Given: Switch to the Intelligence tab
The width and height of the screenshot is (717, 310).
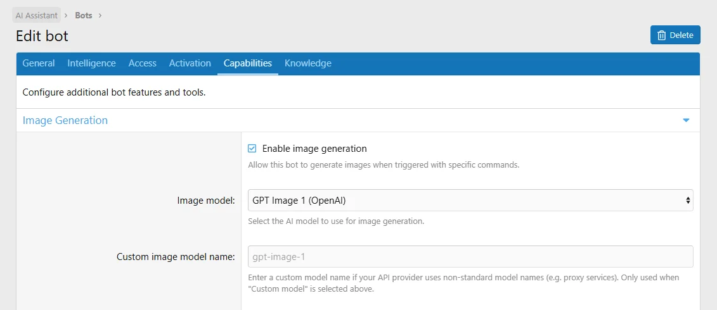Looking at the screenshot, I should point(91,63).
